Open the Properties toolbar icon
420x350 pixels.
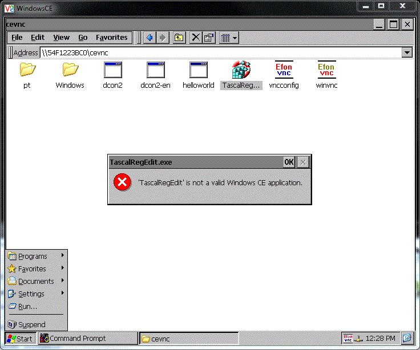pos(209,38)
